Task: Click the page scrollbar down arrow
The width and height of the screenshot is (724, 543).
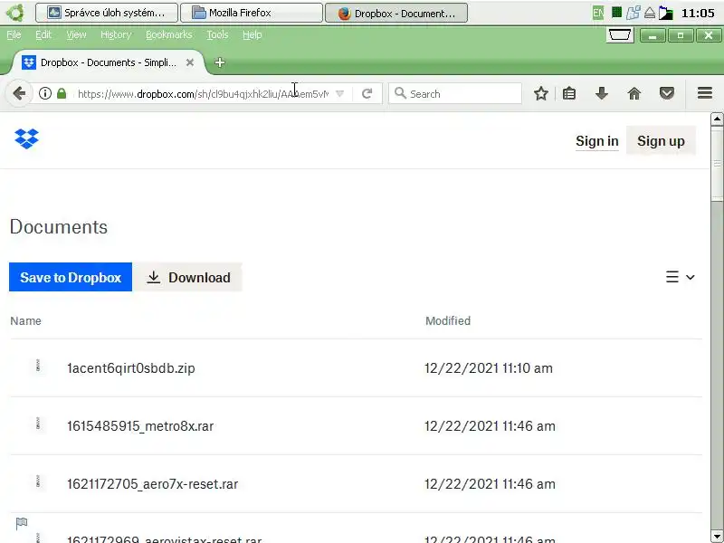Action: 717,536
